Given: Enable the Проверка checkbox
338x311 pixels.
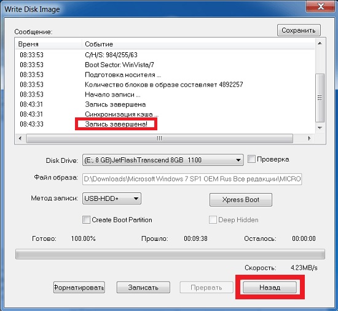Looking at the screenshot, I should pyautogui.click(x=251, y=159).
